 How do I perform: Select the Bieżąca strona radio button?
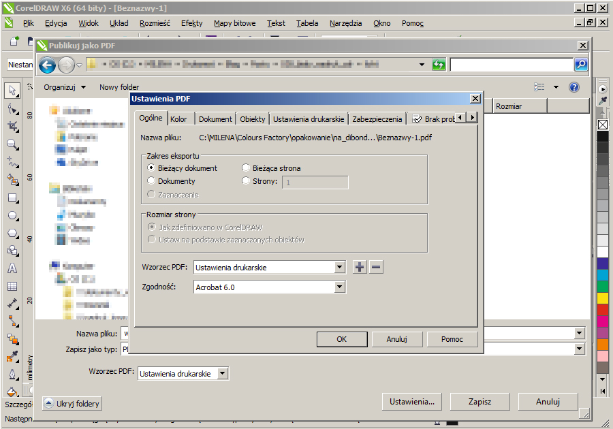tap(245, 168)
